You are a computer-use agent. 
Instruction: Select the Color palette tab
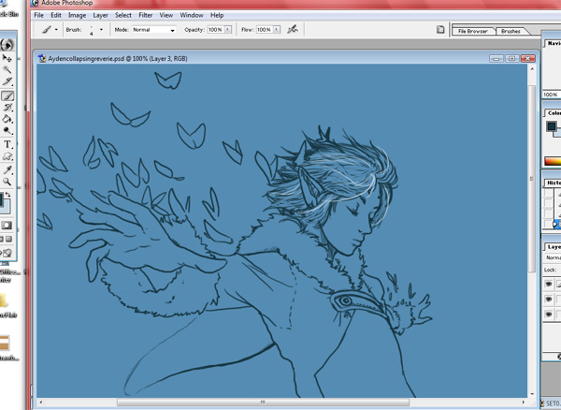(x=554, y=113)
